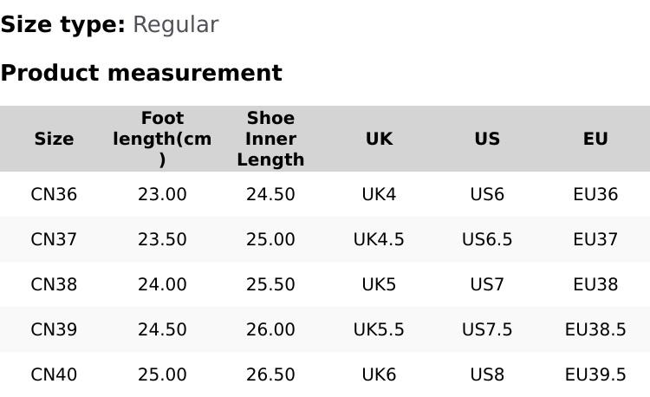650x397 pixels.
Task: Select the CN40 size cell
Action: click(54, 374)
